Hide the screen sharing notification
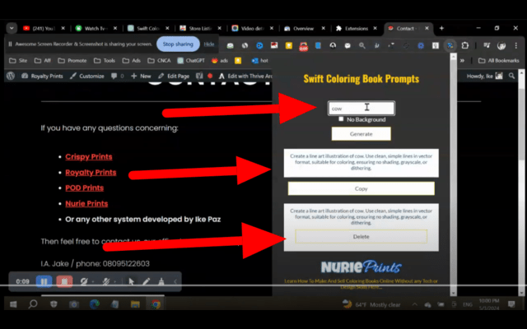Screen dimensions: 527x329 (x=208, y=44)
